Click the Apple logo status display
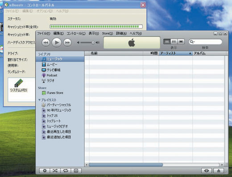This screenshot has height=177, width=232. pos(132,43)
